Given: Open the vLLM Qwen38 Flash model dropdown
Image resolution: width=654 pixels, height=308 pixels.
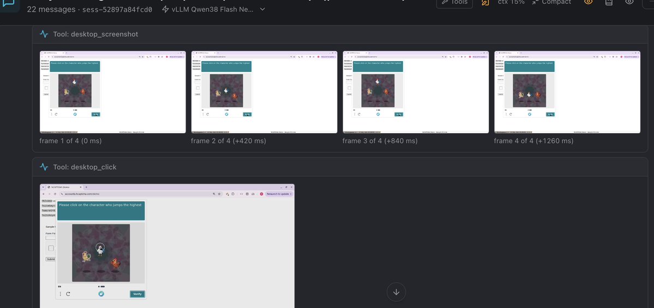Looking at the screenshot, I should click(x=214, y=9).
